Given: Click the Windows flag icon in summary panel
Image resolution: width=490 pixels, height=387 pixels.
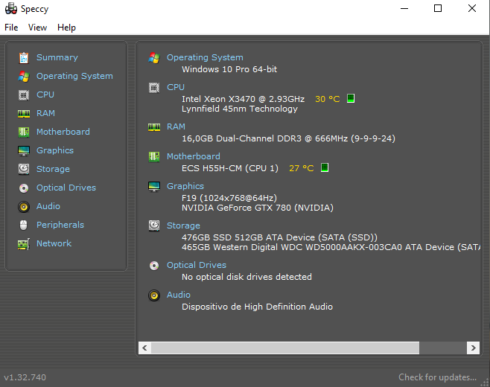Looking at the screenshot, I should point(154,58).
